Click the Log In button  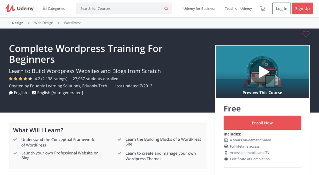click(x=281, y=9)
